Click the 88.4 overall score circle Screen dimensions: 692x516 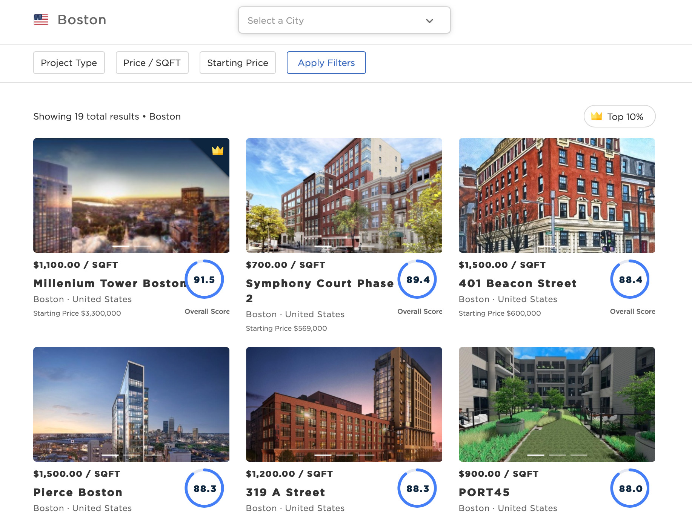coord(630,279)
